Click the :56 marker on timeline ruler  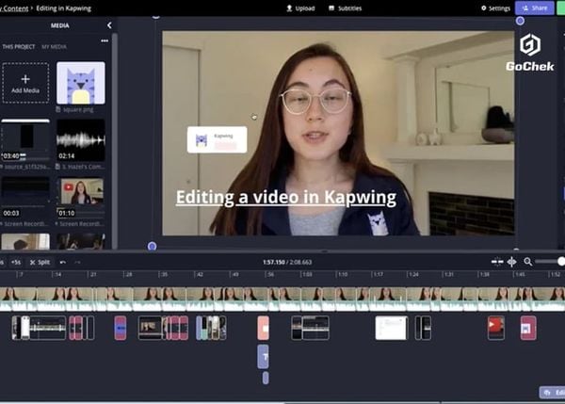coord(269,275)
